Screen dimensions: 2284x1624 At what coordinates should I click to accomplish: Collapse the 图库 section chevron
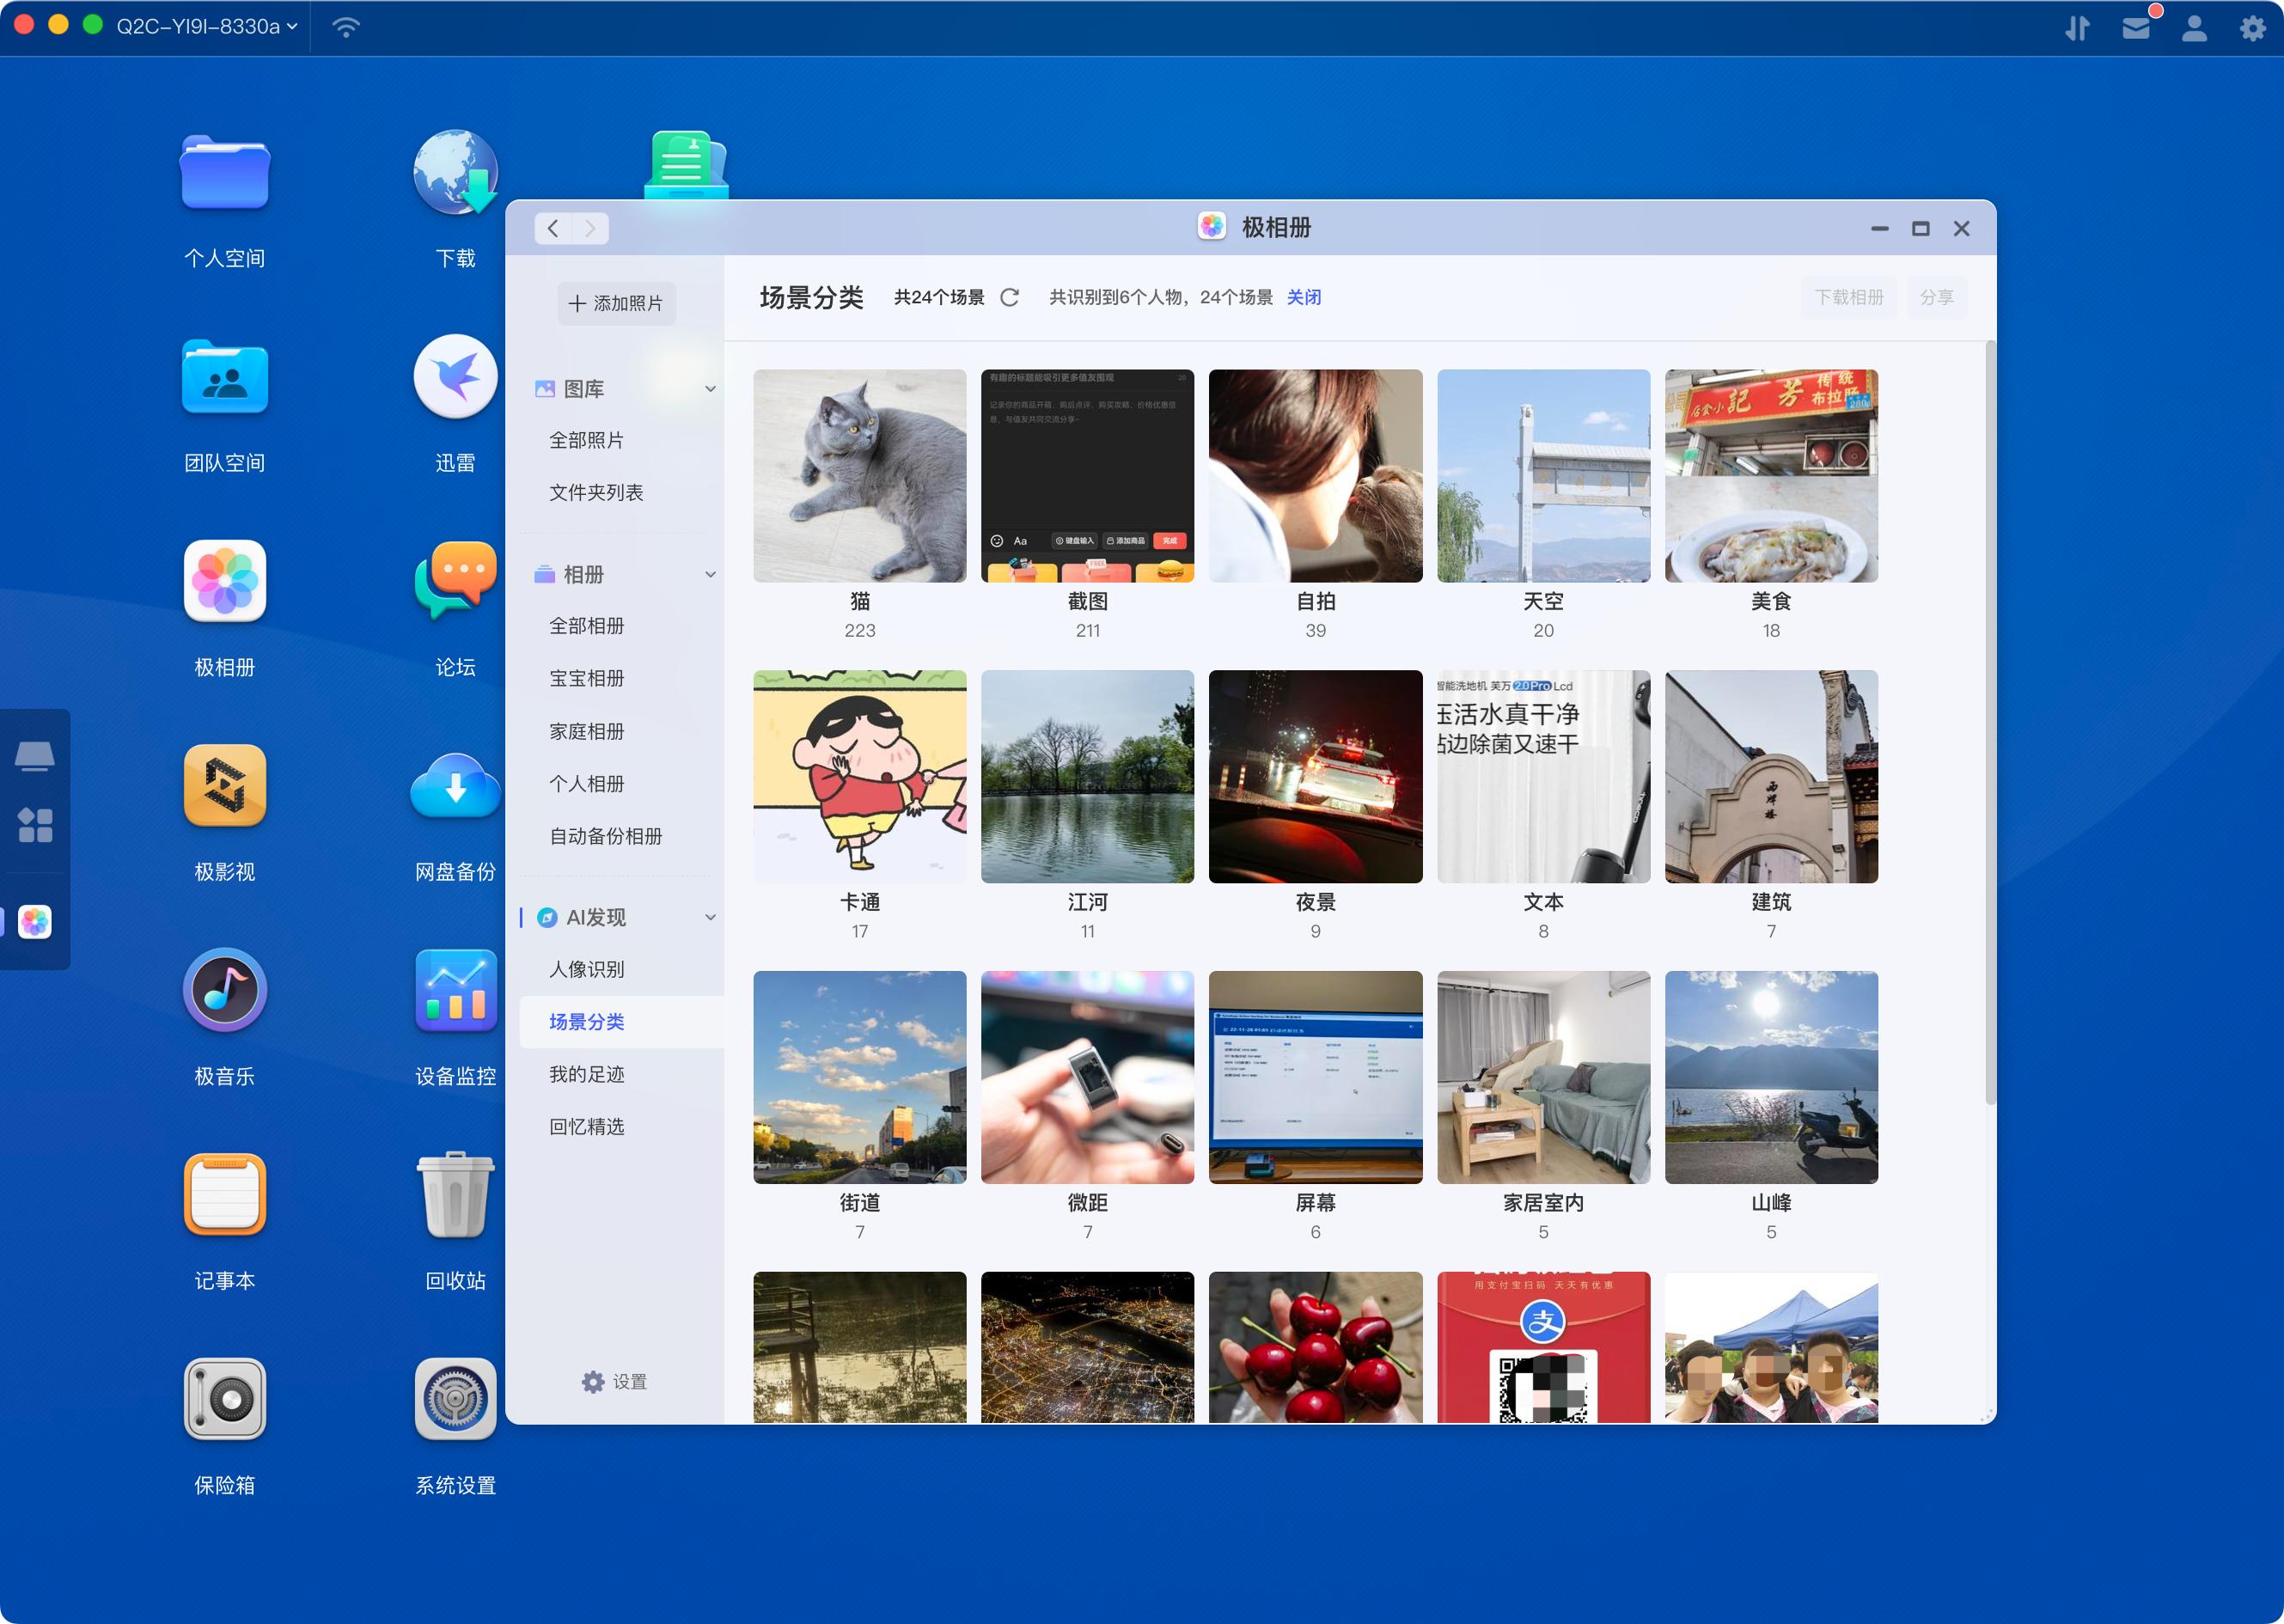pyautogui.click(x=710, y=389)
